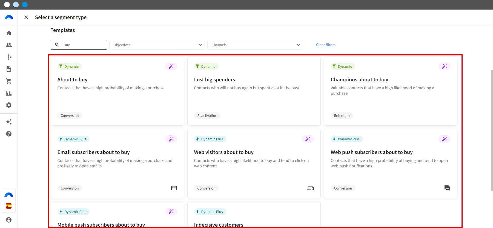Open the shopping cart icon in the sidebar

point(9,81)
